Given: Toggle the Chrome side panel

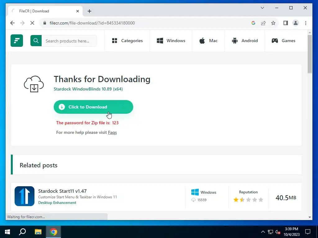Looking at the screenshot, I should point(286,23).
